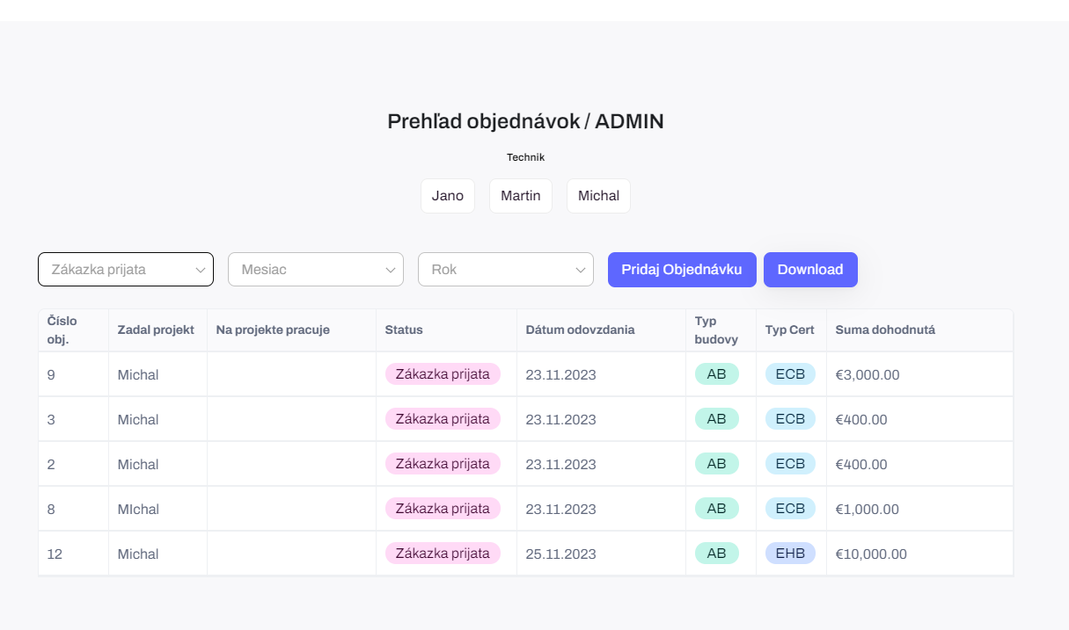Open the row for order number 8
This screenshot has height=630, width=1069.
[525, 509]
